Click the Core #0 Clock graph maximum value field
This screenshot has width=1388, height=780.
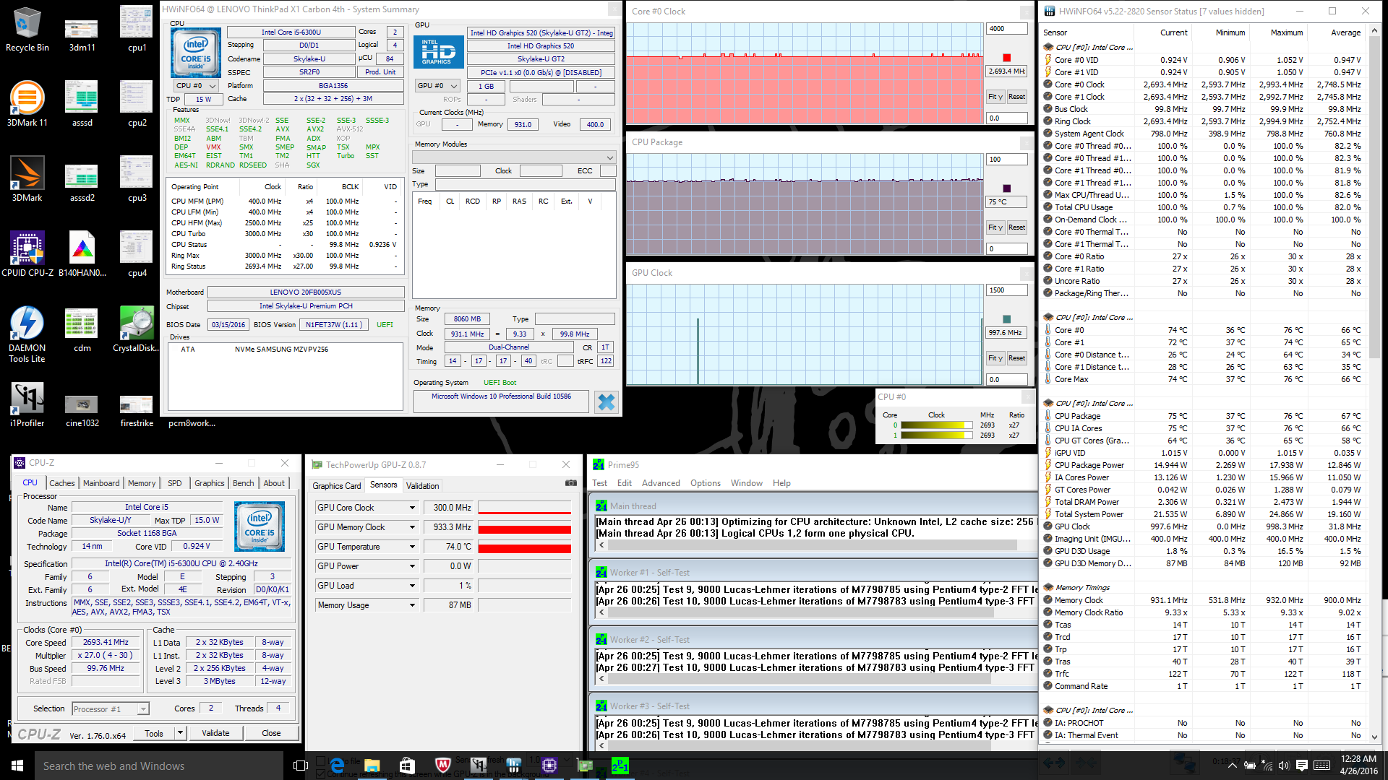1006,29
